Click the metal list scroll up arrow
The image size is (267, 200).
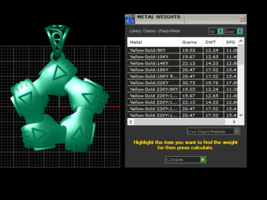pyautogui.click(x=241, y=41)
